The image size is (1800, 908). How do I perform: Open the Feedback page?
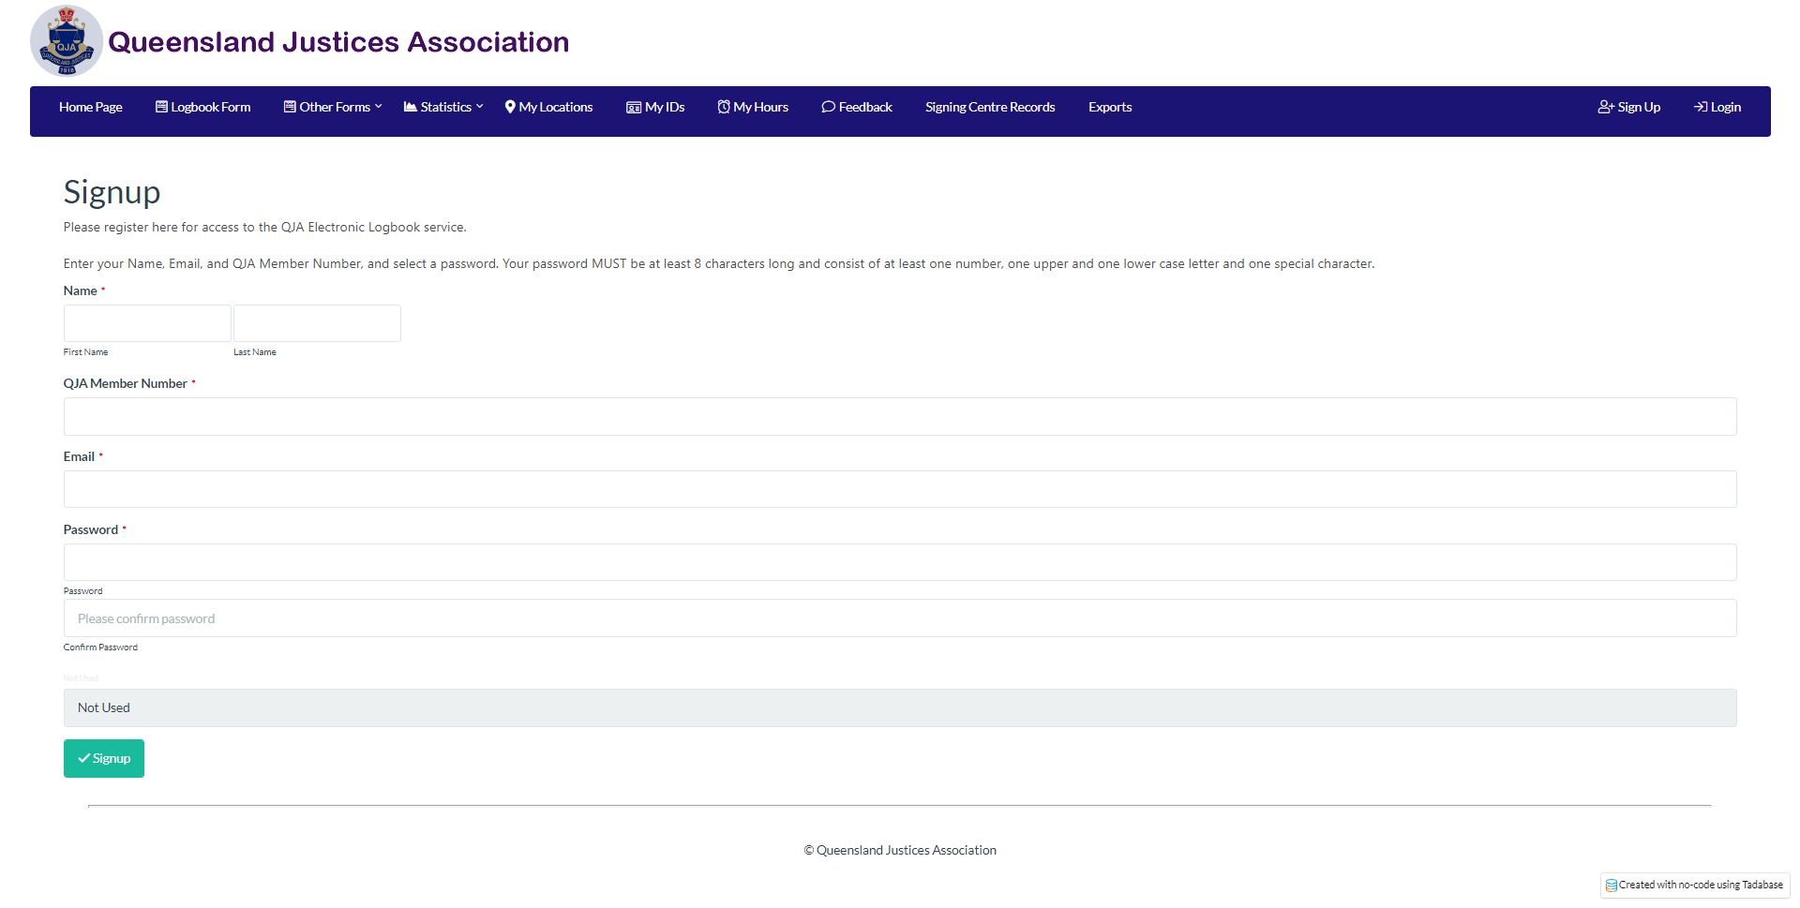857,107
